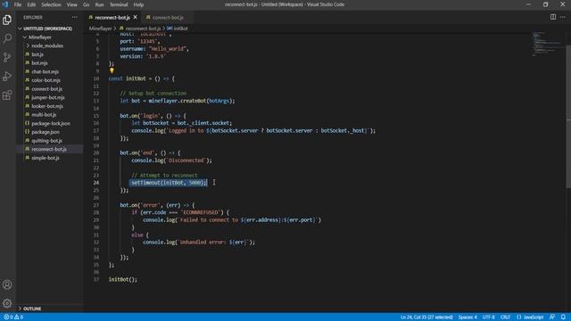
Task: Open quitting-bot.js in the explorer
Action: (46, 141)
